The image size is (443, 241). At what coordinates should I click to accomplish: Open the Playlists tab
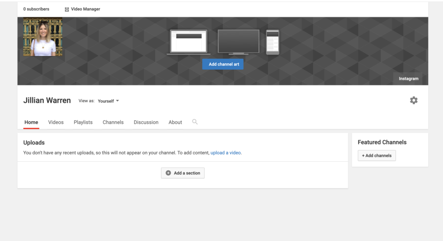(83, 122)
